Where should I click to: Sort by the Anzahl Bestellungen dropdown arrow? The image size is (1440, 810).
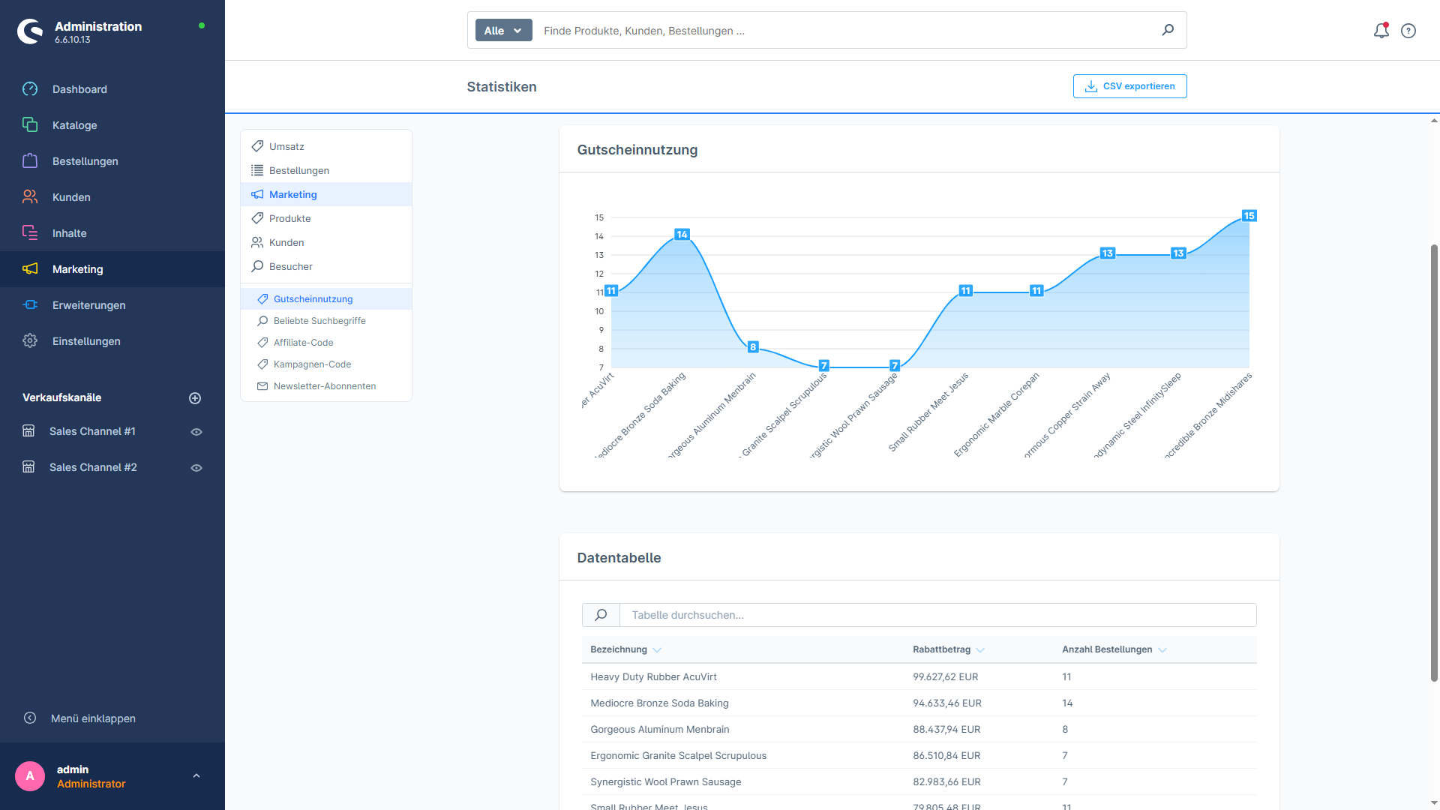(x=1162, y=649)
